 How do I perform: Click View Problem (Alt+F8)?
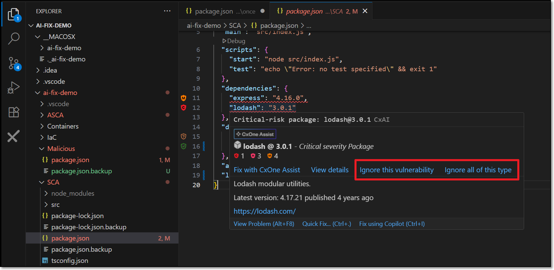pyautogui.click(x=264, y=224)
